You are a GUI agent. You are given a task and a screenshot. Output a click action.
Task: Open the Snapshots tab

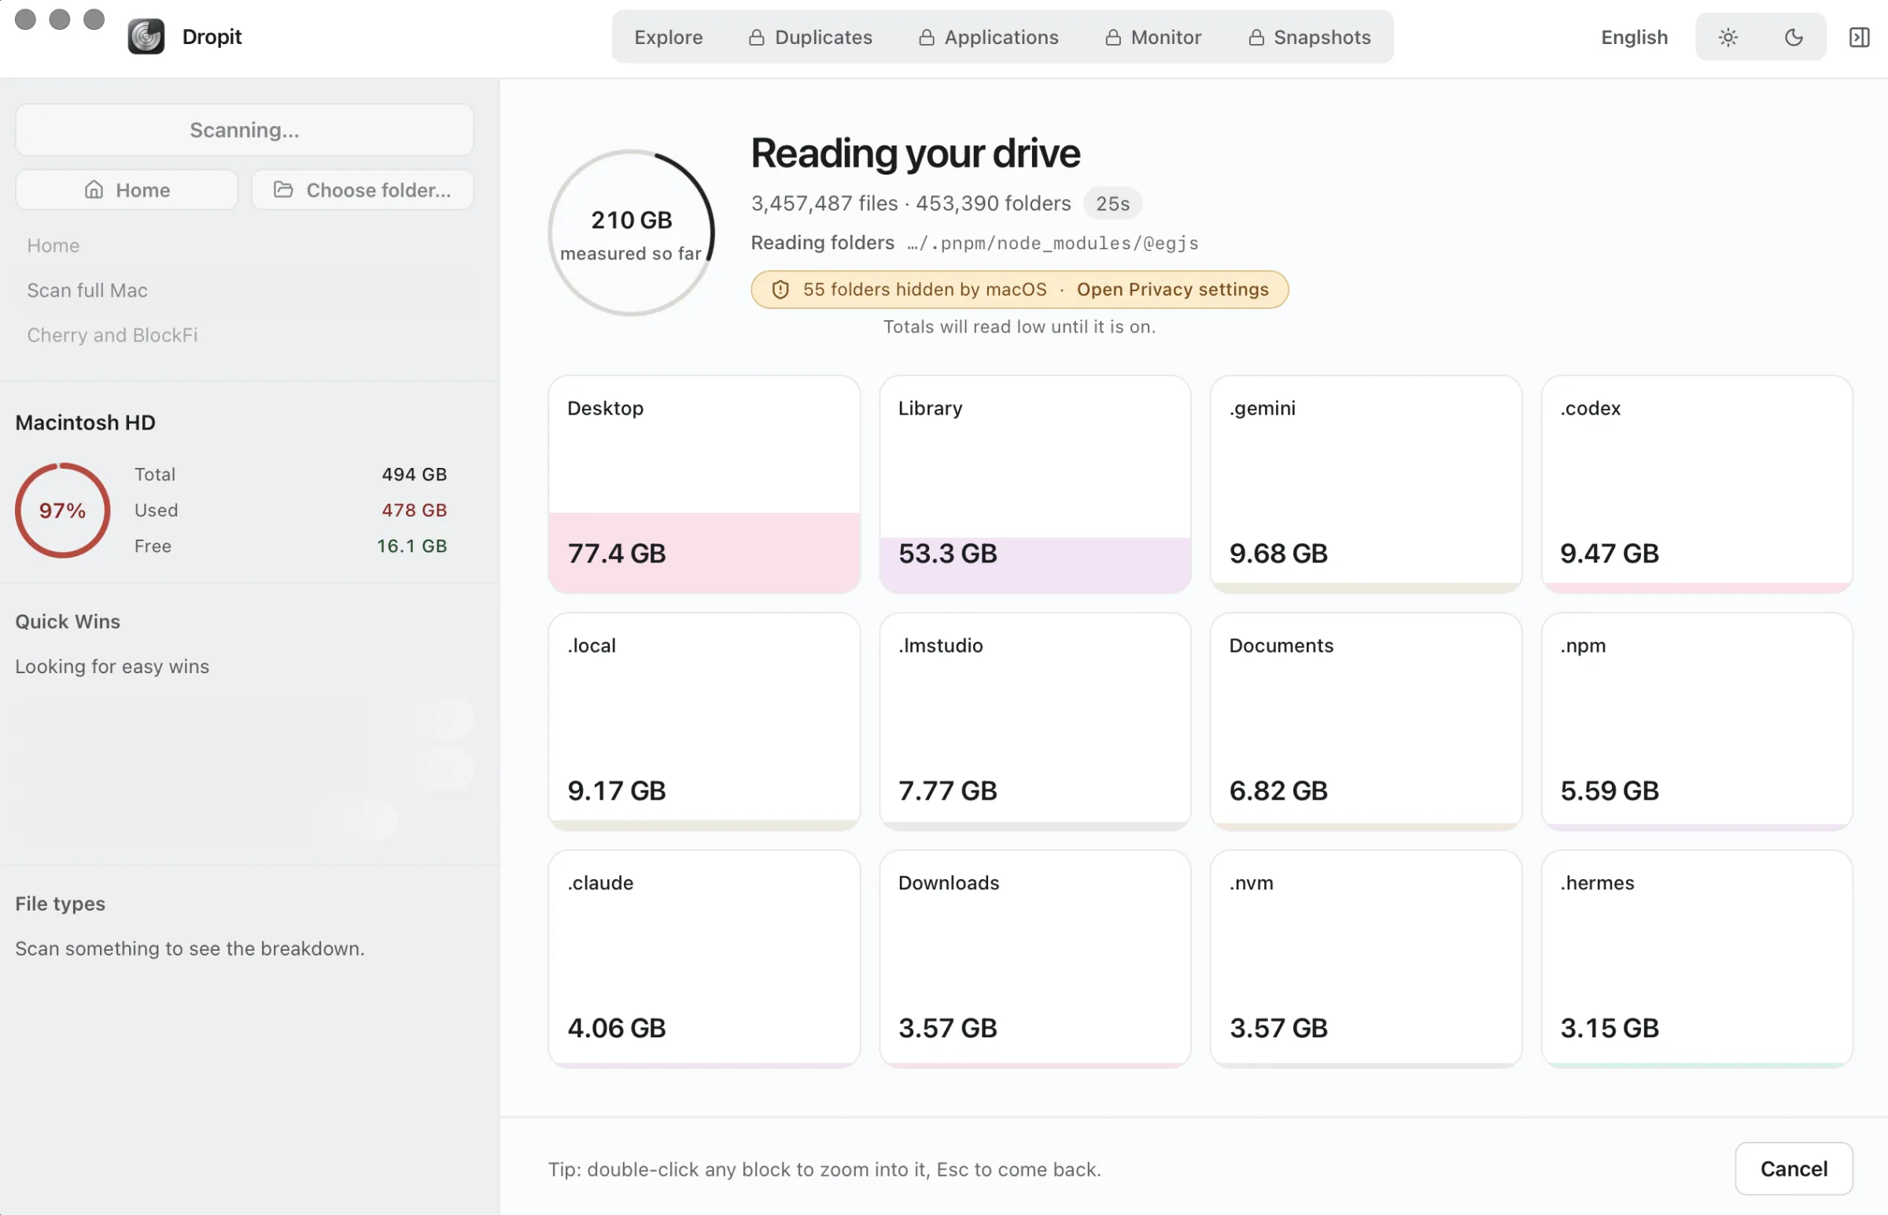tap(1309, 37)
